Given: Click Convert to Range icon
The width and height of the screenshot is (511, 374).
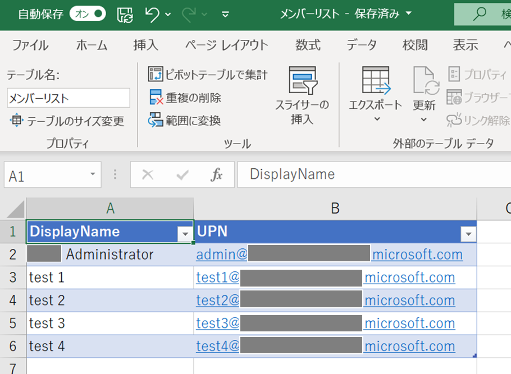Looking at the screenshot, I should (x=156, y=120).
